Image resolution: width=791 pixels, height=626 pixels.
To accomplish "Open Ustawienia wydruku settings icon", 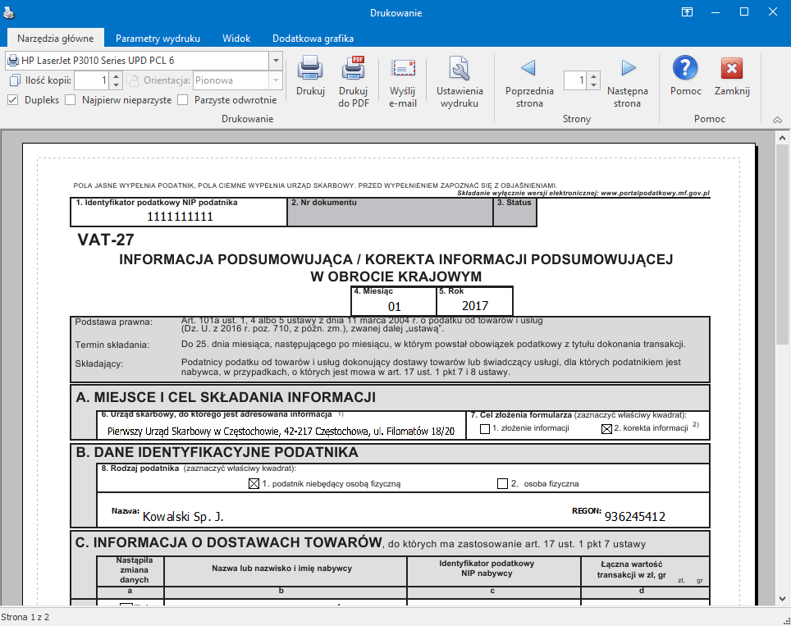I will pos(460,69).
